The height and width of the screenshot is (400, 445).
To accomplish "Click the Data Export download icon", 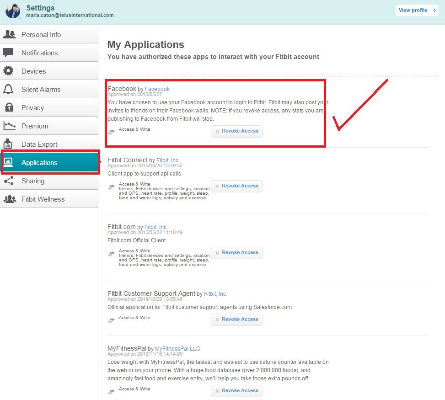I will coord(8,144).
